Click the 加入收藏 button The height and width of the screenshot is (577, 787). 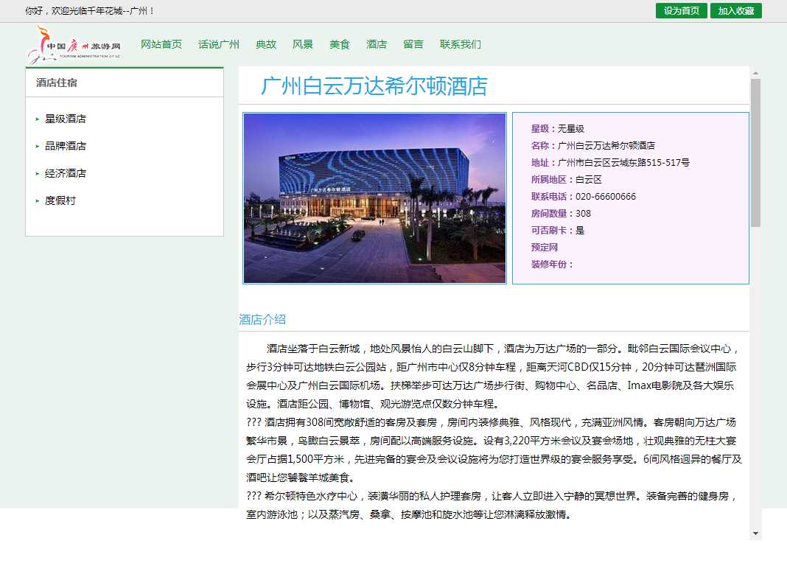pos(735,11)
